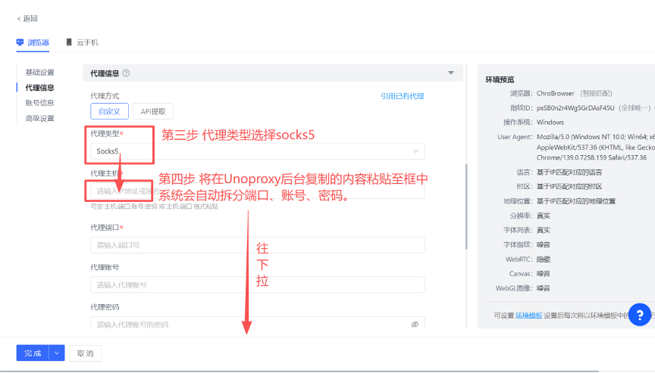This screenshot has height=373, width=655.
Task: Open 账号信息 in the sidebar
Action: [x=39, y=103]
